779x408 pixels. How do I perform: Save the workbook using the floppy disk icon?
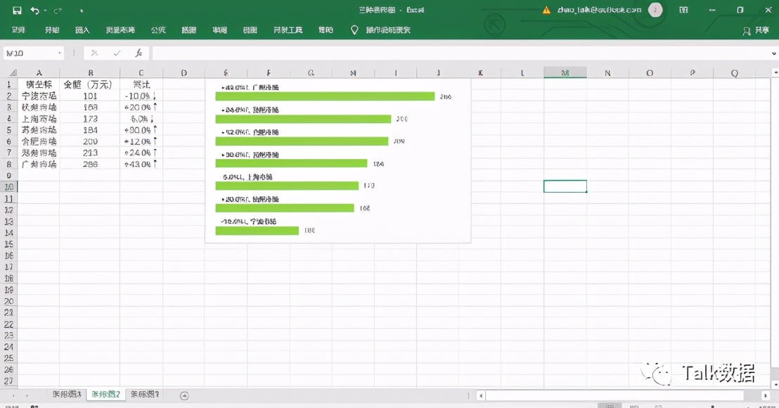click(17, 11)
